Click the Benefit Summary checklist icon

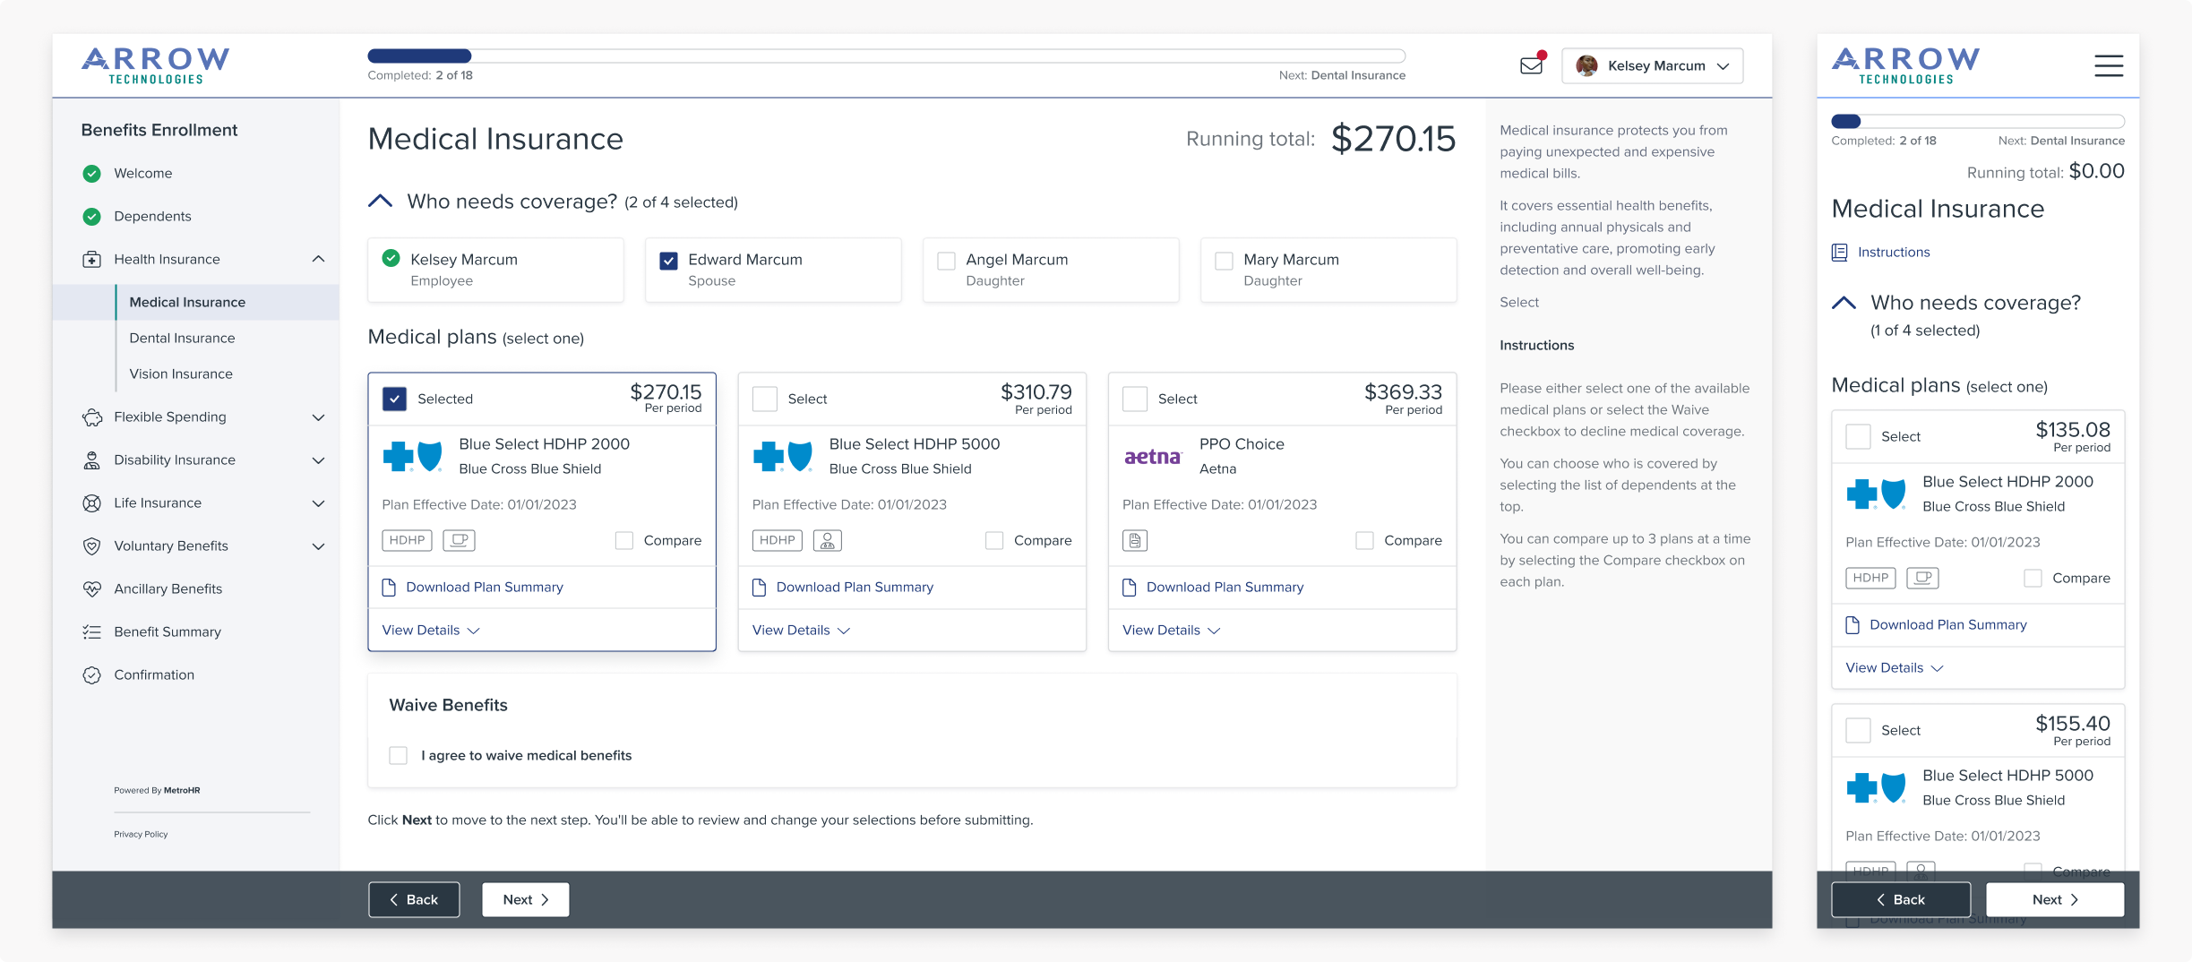[x=91, y=632]
